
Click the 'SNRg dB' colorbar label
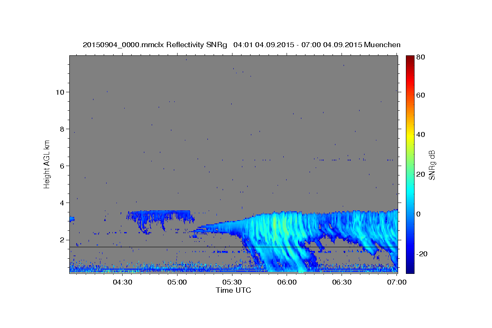(432, 165)
